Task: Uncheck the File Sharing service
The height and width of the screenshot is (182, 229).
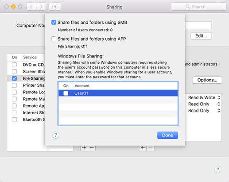Action: (x=14, y=78)
